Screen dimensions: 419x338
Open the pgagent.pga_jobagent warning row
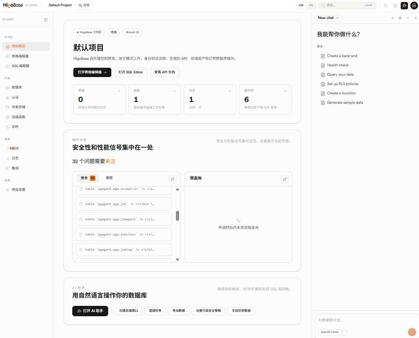pos(124,219)
